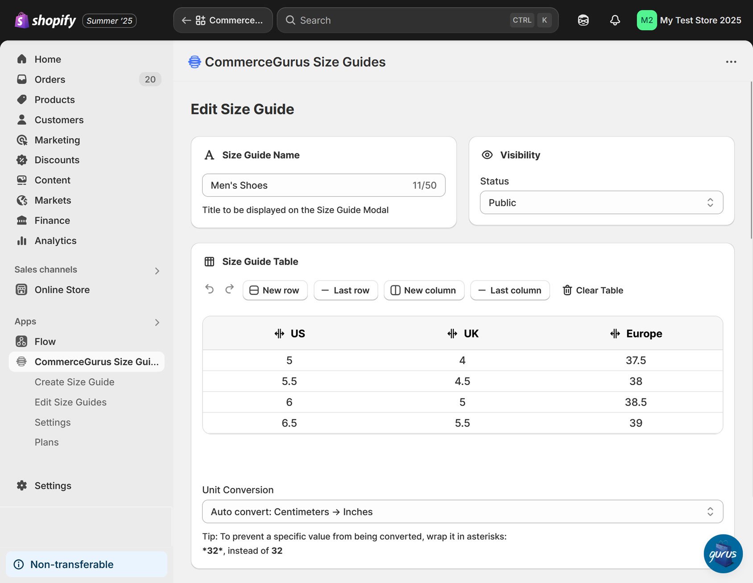Click the Flow app icon
The height and width of the screenshot is (583, 753).
tap(21, 341)
